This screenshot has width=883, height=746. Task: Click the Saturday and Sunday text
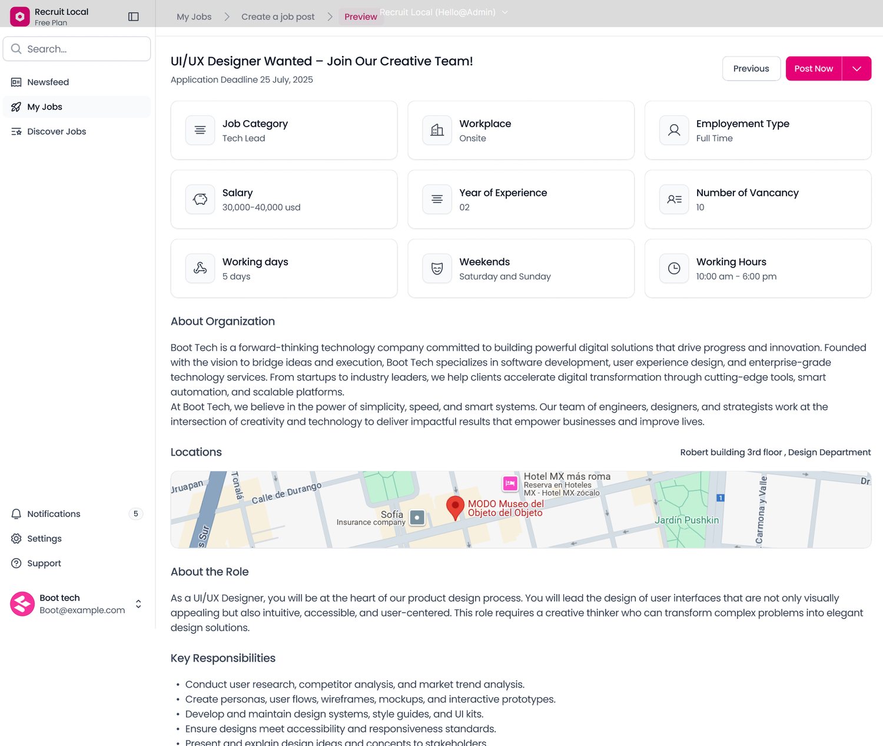(x=505, y=277)
